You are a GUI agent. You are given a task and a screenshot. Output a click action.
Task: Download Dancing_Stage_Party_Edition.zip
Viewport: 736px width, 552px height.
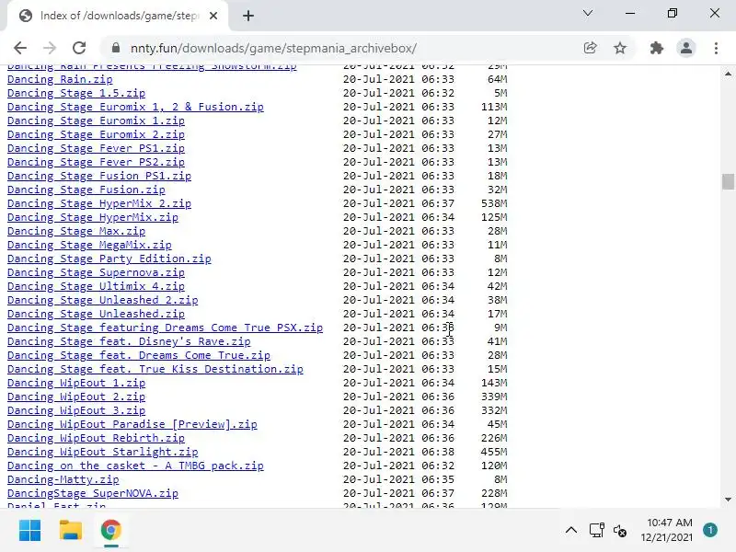click(x=109, y=259)
